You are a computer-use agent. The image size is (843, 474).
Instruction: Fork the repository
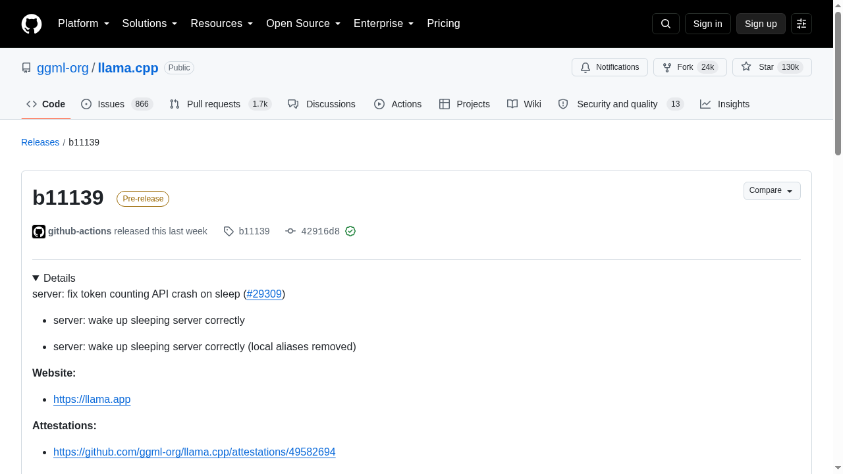690,67
